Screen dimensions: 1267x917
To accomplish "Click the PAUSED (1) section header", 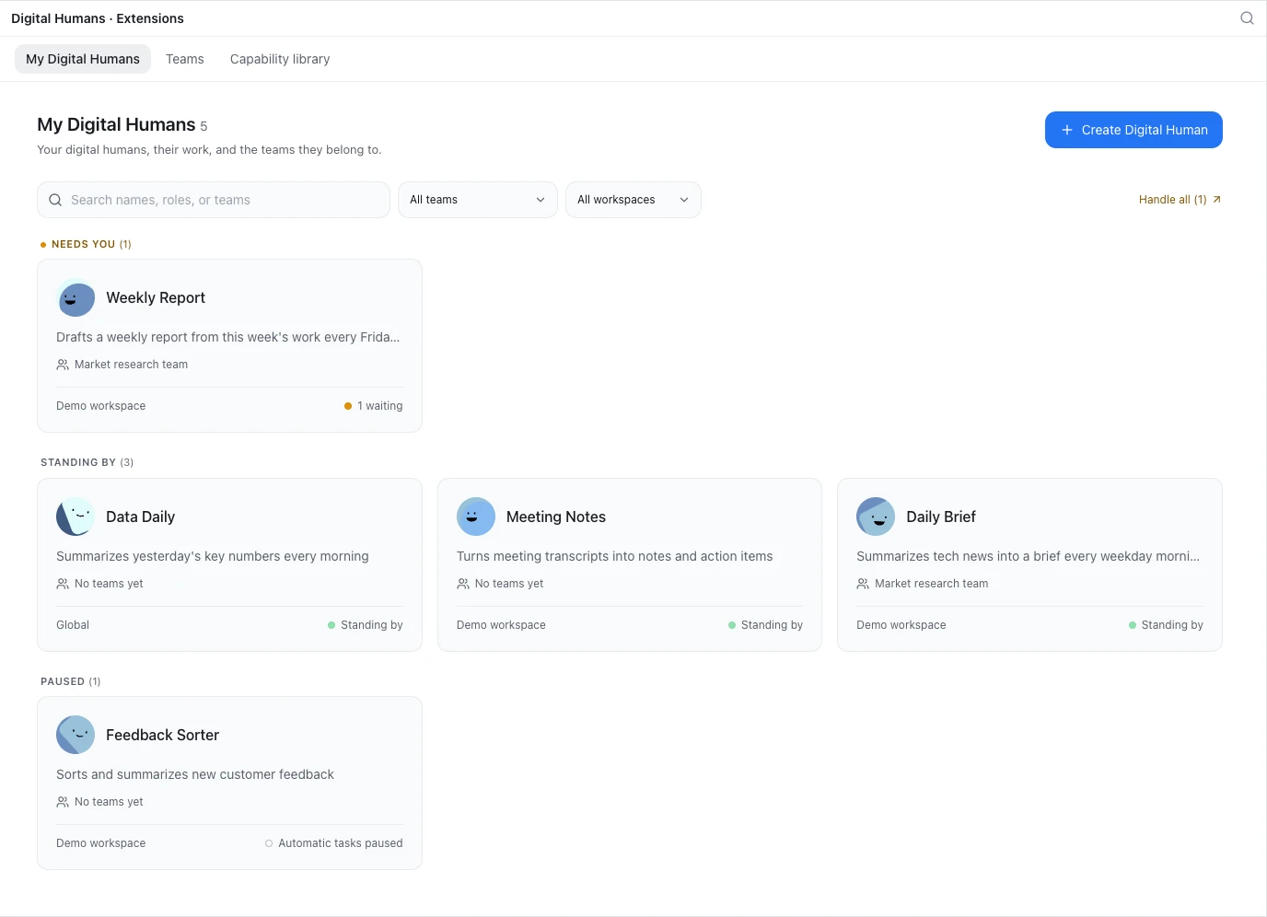I will [x=71, y=681].
